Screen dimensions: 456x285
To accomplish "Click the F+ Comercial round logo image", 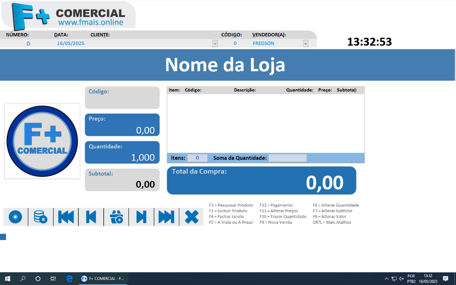I will click(x=42, y=141).
